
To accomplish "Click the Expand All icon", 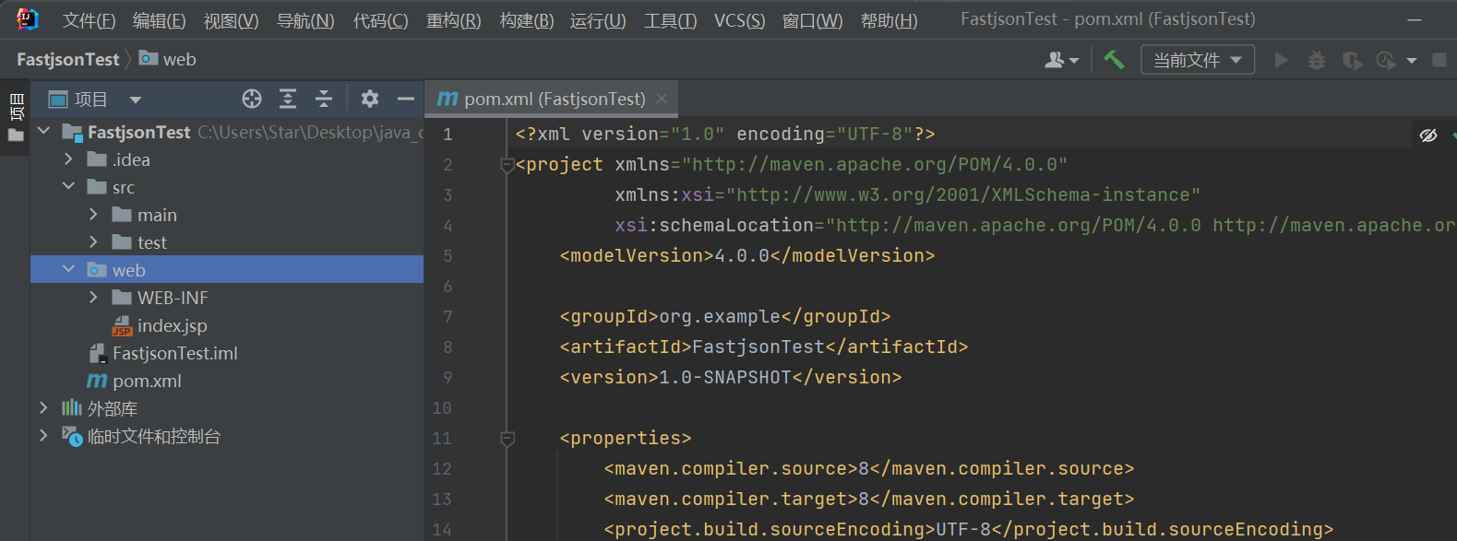I will [x=288, y=99].
